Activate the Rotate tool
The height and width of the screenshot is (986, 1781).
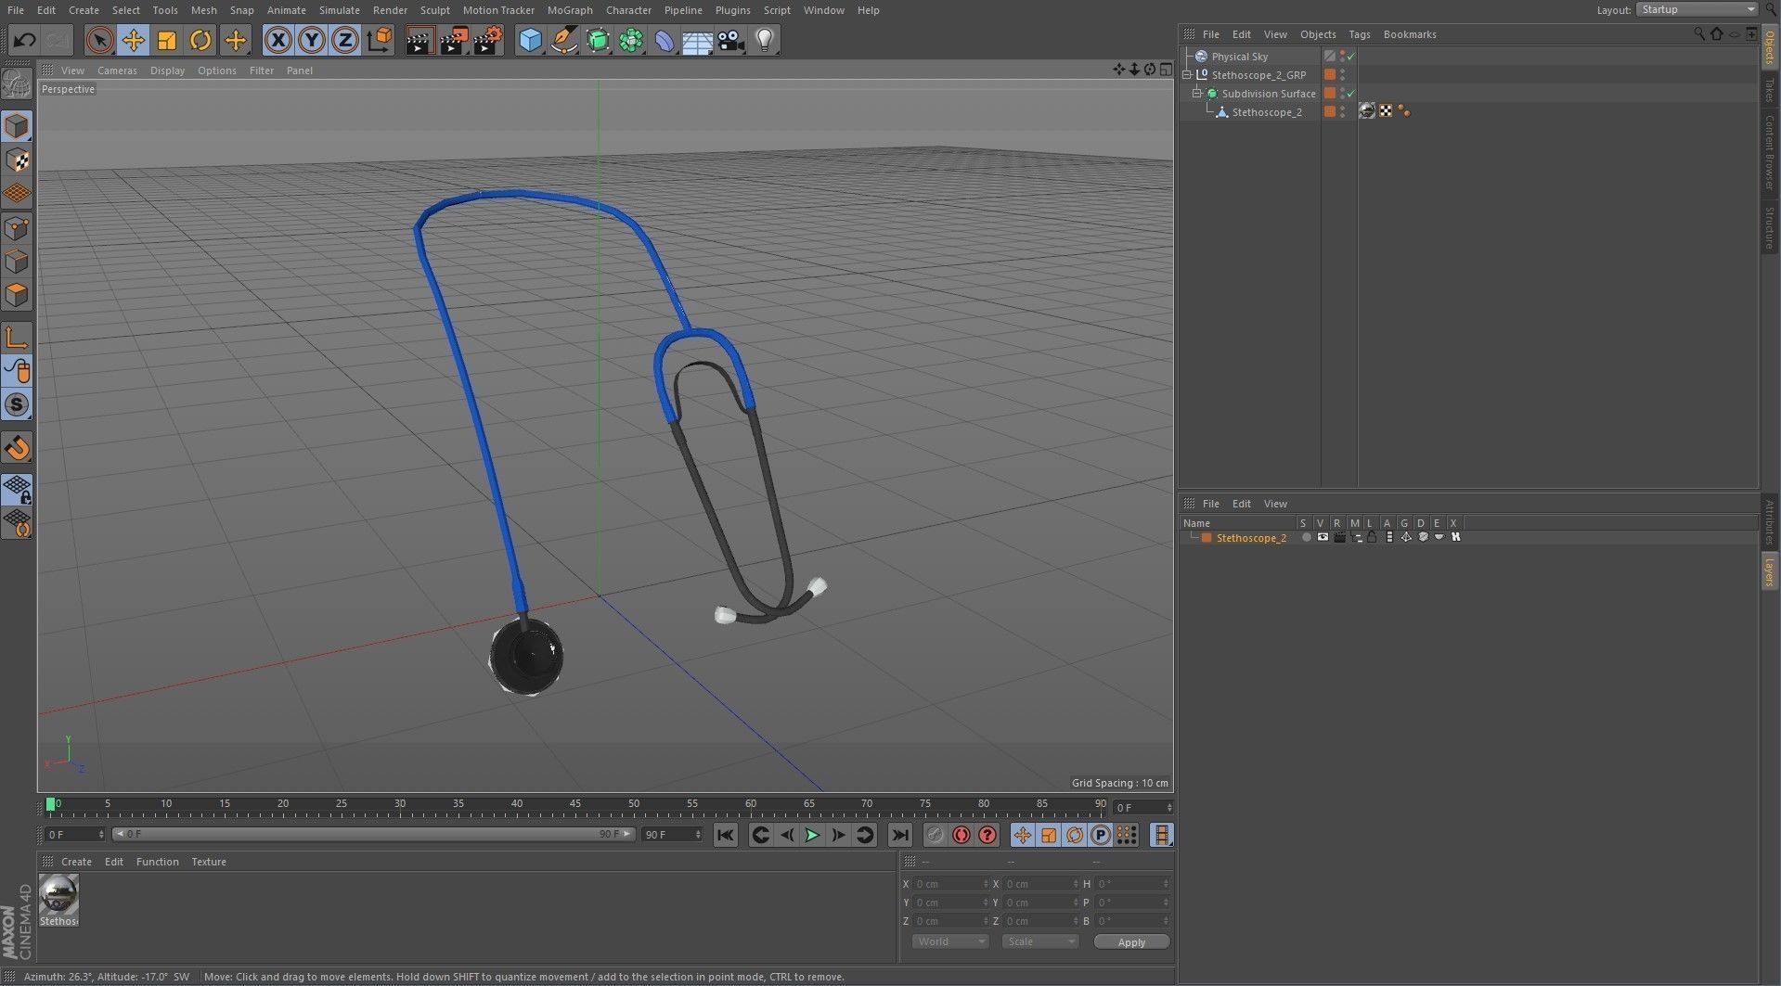coord(200,40)
